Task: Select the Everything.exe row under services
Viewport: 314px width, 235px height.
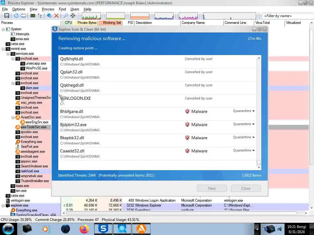Action: [x=32, y=142]
